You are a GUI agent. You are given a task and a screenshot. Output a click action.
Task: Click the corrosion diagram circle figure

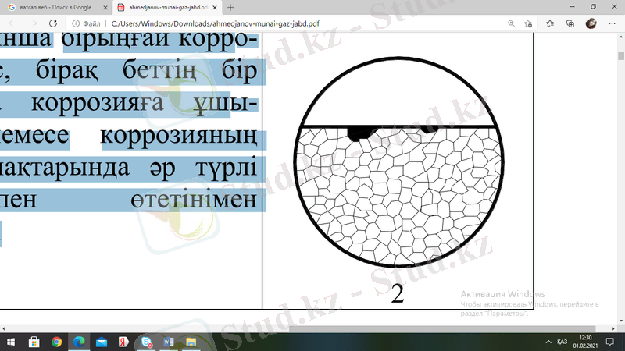tap(398, 162)
